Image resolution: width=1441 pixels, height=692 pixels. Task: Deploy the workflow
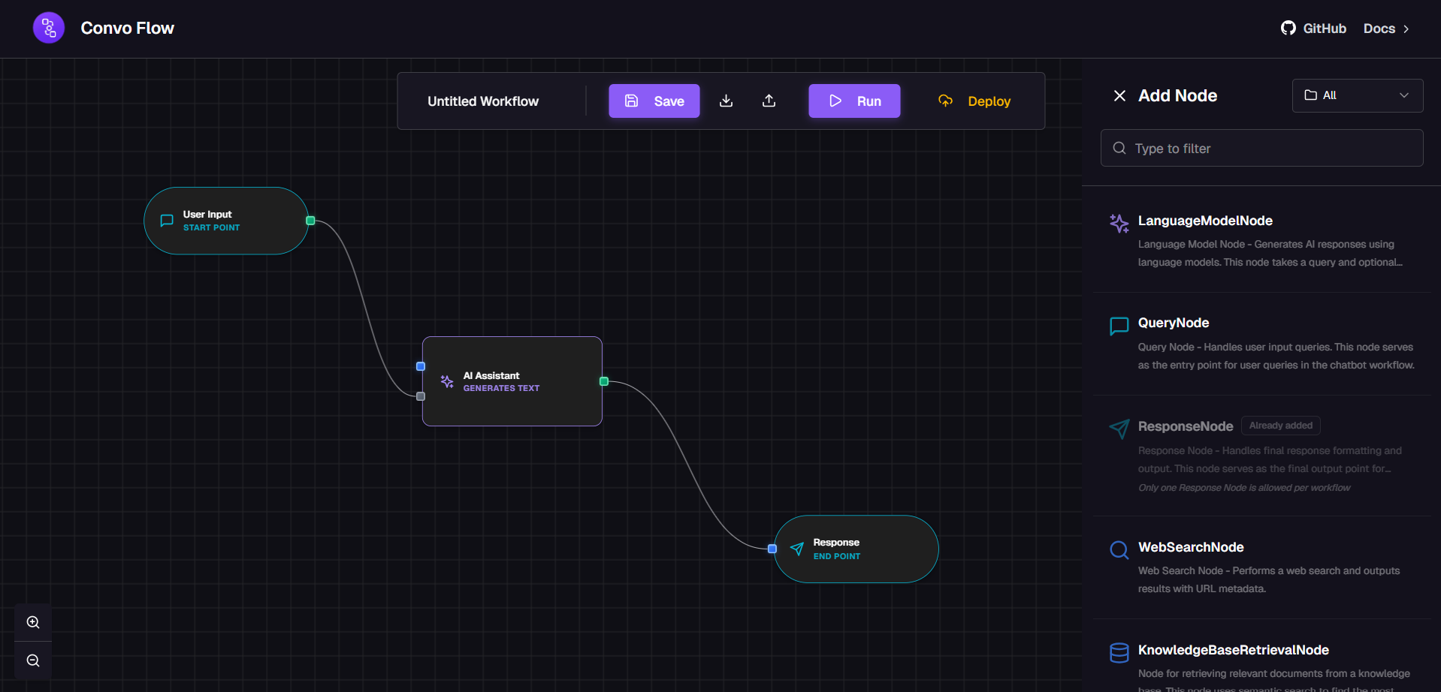click(974, 101)
